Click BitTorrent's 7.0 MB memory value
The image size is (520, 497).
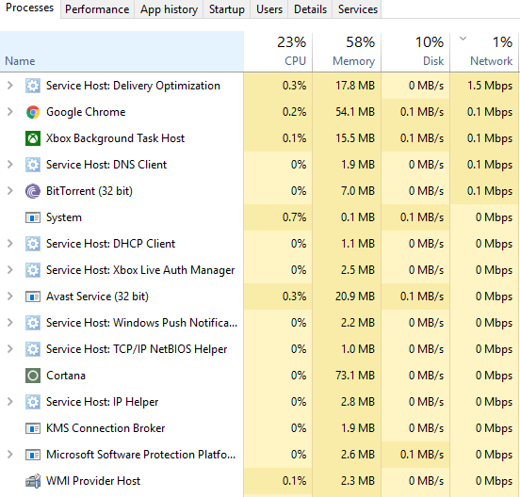(x=358, y=191)
